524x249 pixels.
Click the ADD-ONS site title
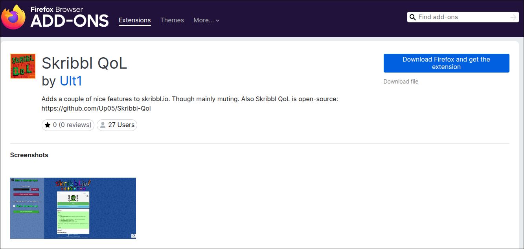pyautogui.click(x=70, y=21)
